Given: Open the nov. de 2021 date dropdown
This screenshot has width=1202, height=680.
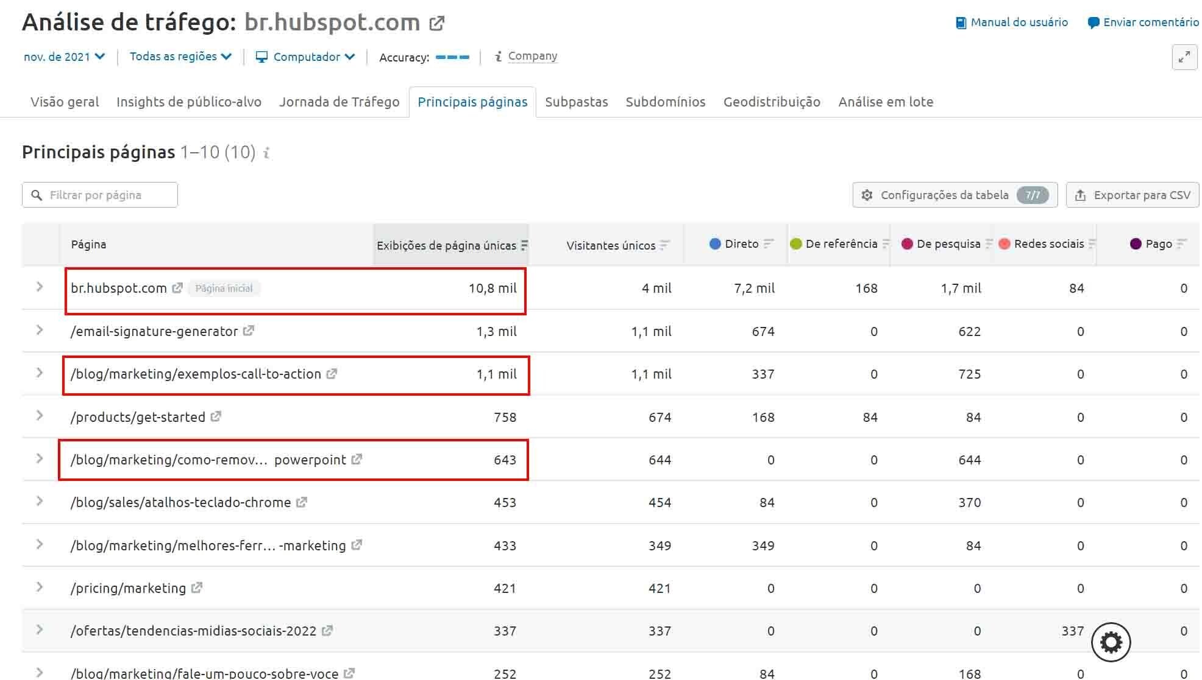Looking at the screenshot, I should (x=64, y=57).
